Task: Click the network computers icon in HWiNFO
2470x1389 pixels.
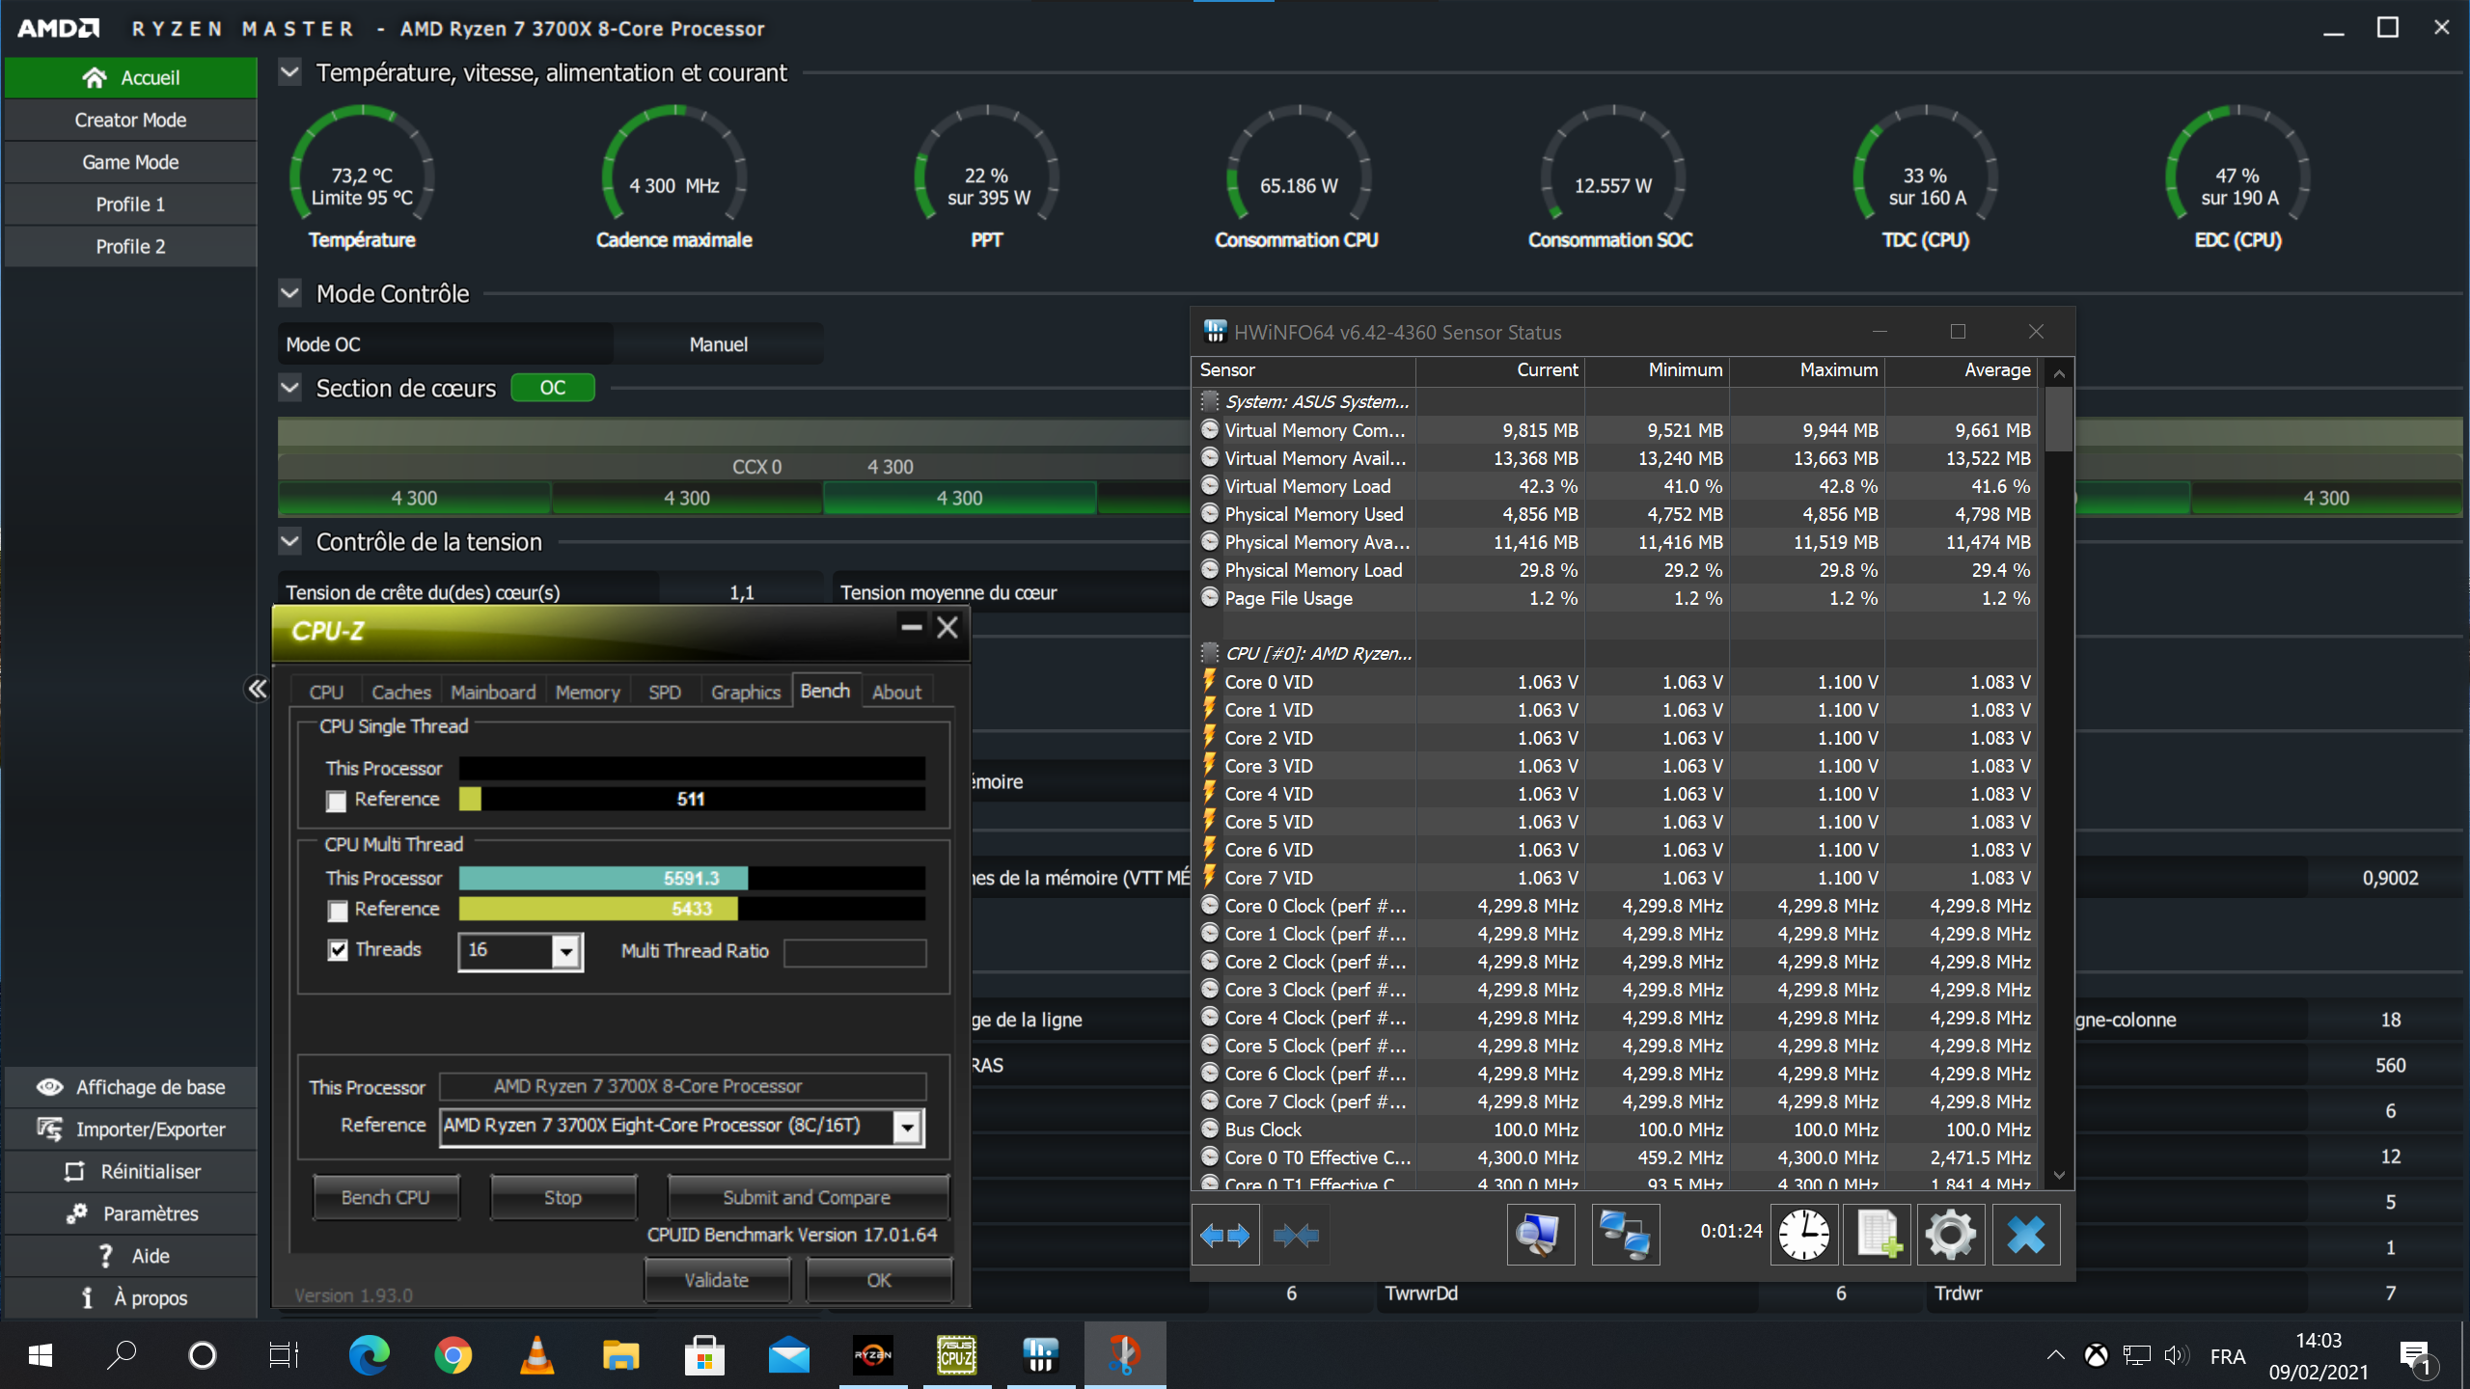Action: click(1625, 1234)
